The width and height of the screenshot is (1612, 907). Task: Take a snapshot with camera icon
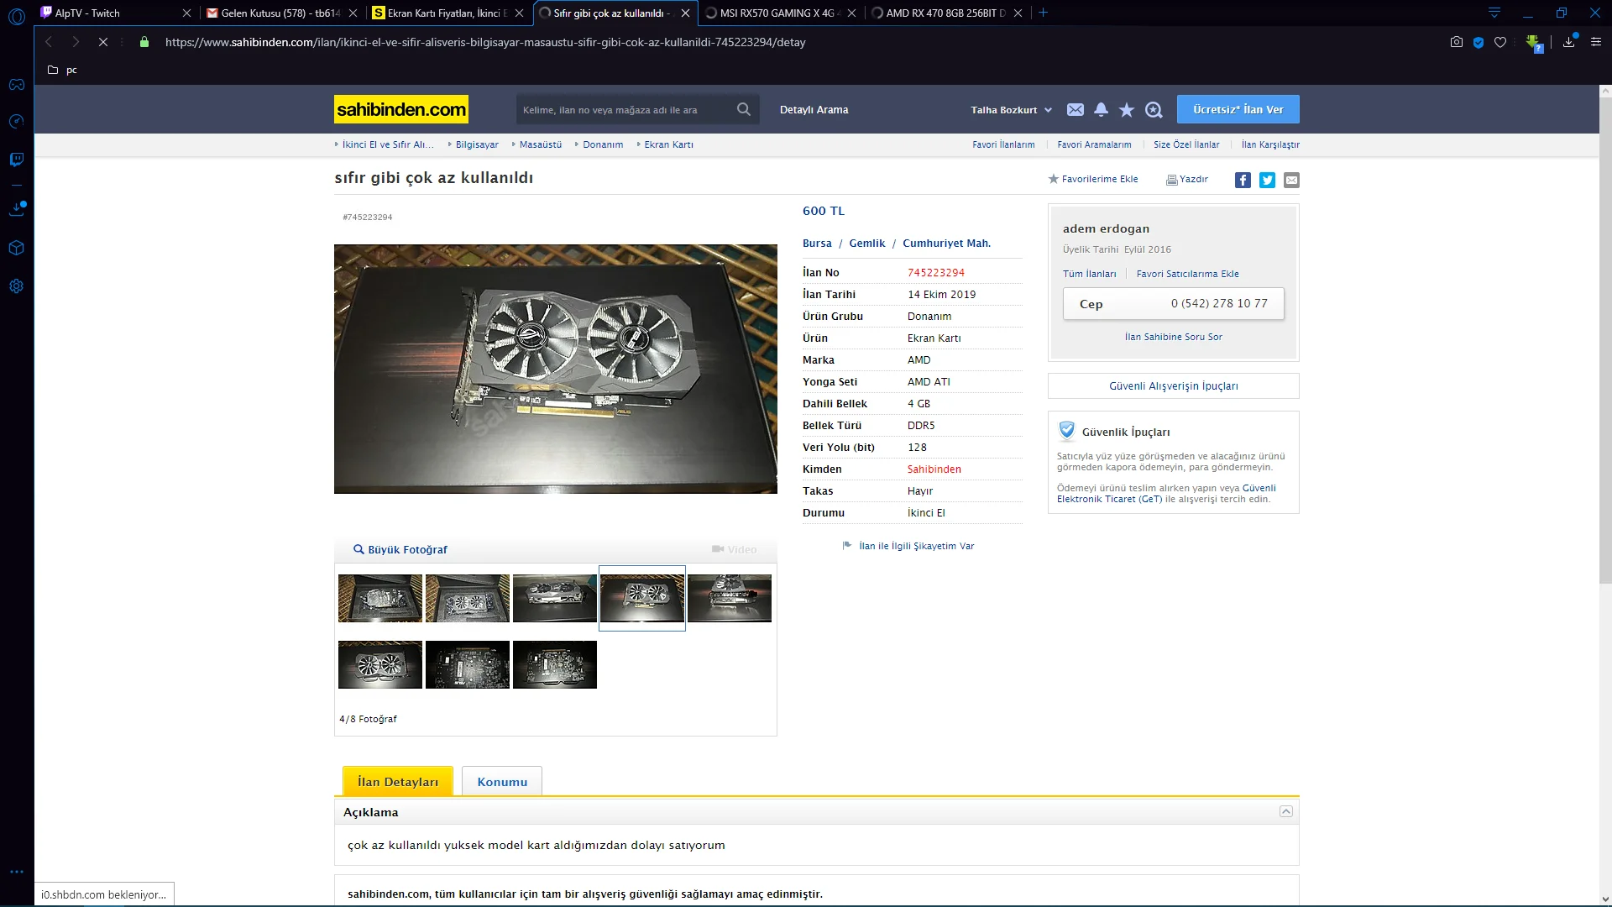(1456, 42)
